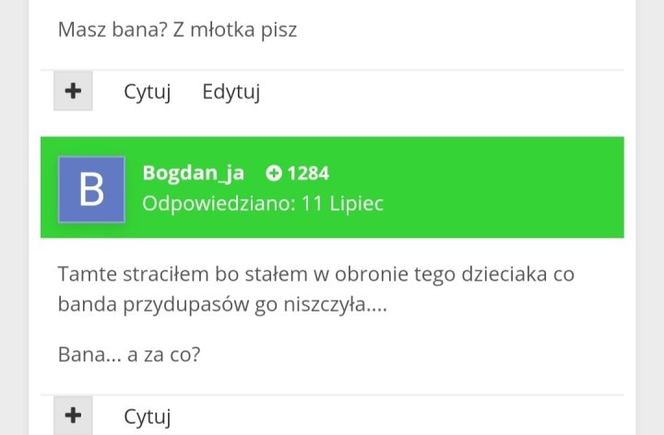Image resolution: width=664 pixels, height=435 pixels.
Task: Click the 1284 reputation count
Action: [x=308, y=173]
